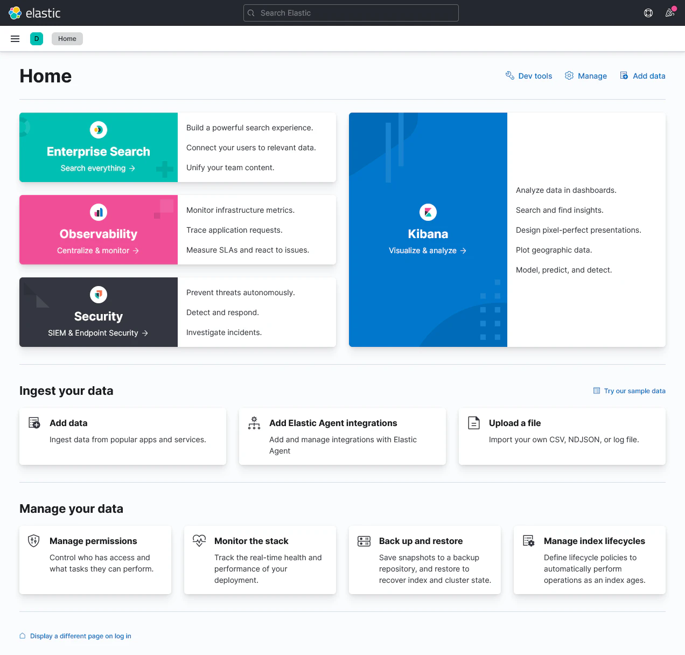Open Monitor the stack card title
This screenshot has width=685, height=655.
[251, 541]
